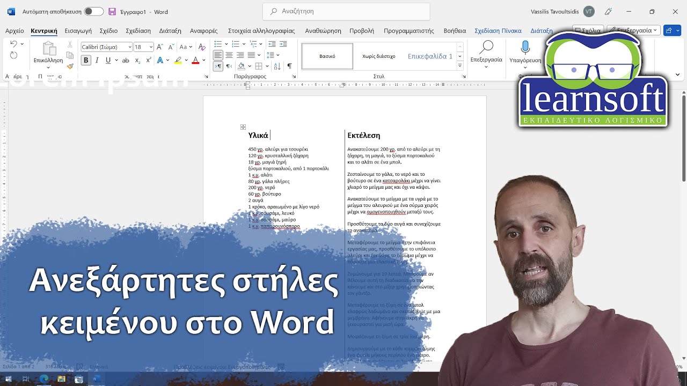
Task: Open Microsoft Edge from taskbar
Action: pos(44,379)
